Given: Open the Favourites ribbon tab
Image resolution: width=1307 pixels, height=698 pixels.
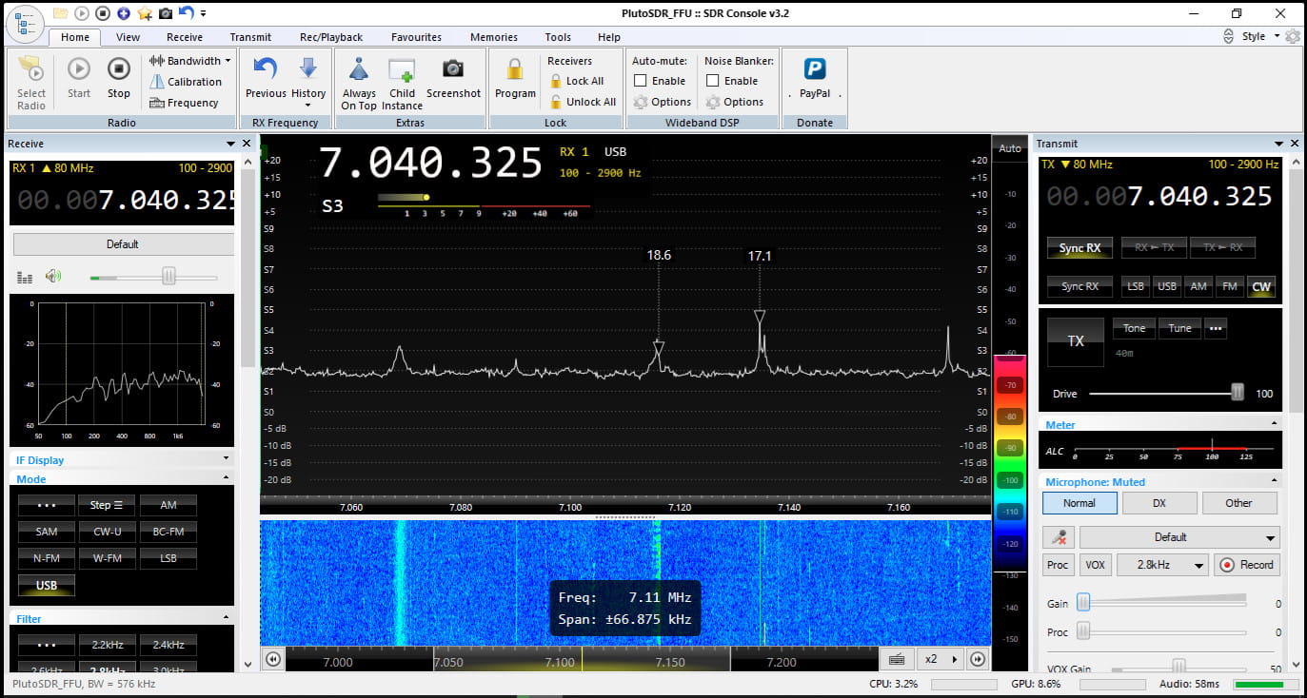Looking at the screenshot, I should tap(416, 37).
